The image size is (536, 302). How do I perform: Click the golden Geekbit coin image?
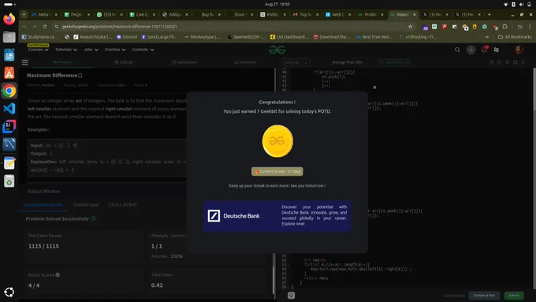pos(277,141)
